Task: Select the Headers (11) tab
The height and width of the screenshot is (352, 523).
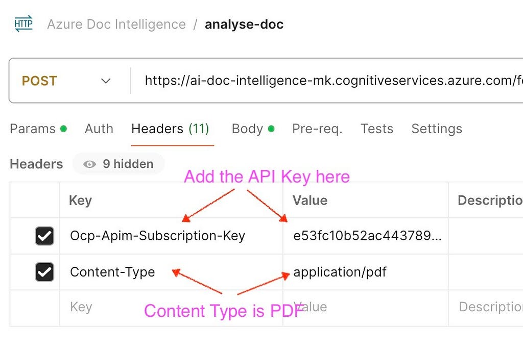Action: [x=171, y=129]
